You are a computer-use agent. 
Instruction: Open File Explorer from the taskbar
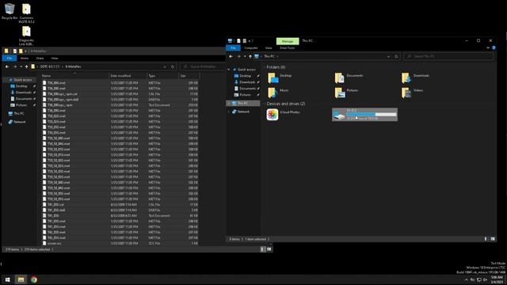click(21, 279)
